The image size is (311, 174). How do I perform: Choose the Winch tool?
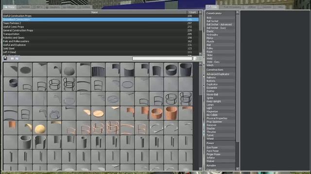pos(220,65)
